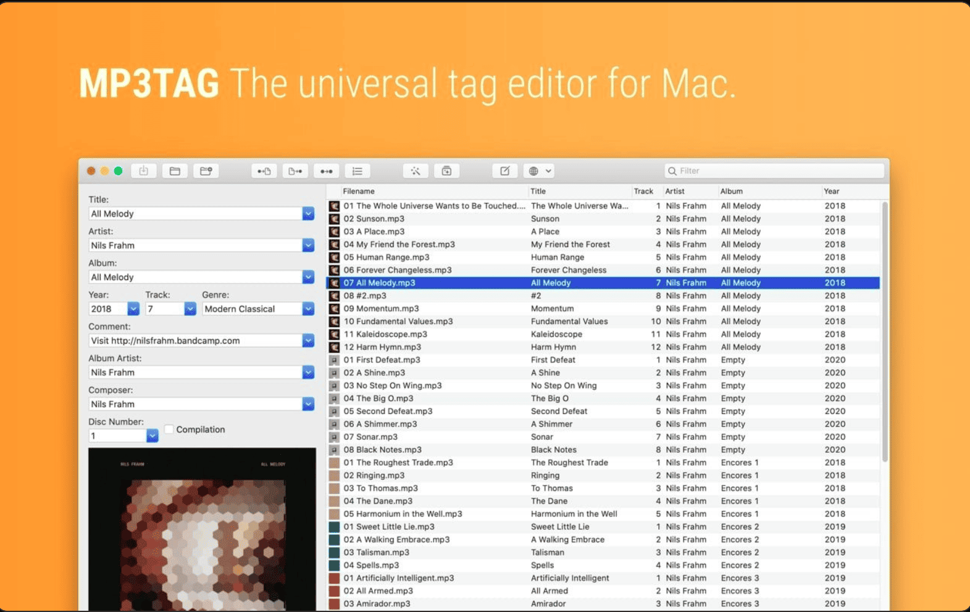970x612 pixels.
Task: Click the Action Groups toolbar icon
Action: pos(446,171)
